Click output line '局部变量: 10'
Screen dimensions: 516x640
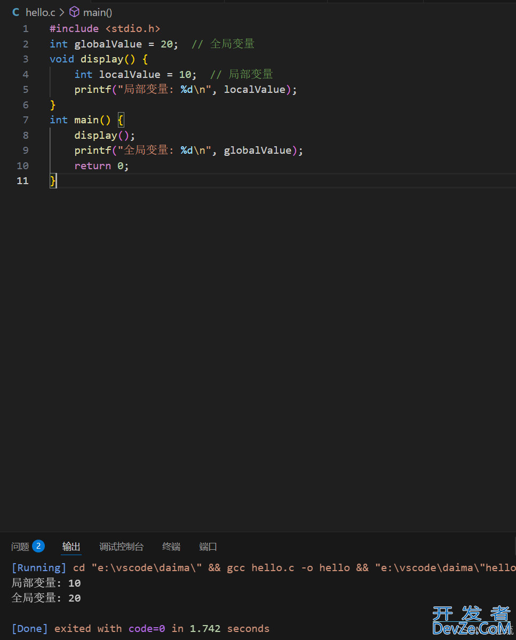coord(46,583)
